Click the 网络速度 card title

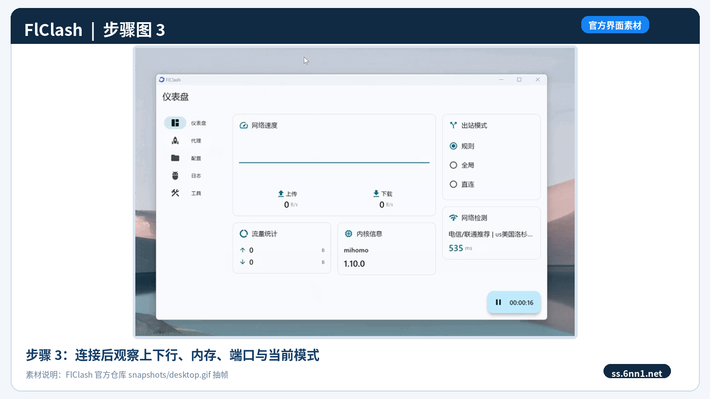(264, 125)
